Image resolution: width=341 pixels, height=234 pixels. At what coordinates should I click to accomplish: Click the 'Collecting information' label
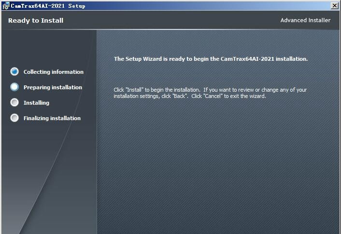[54, 72]
